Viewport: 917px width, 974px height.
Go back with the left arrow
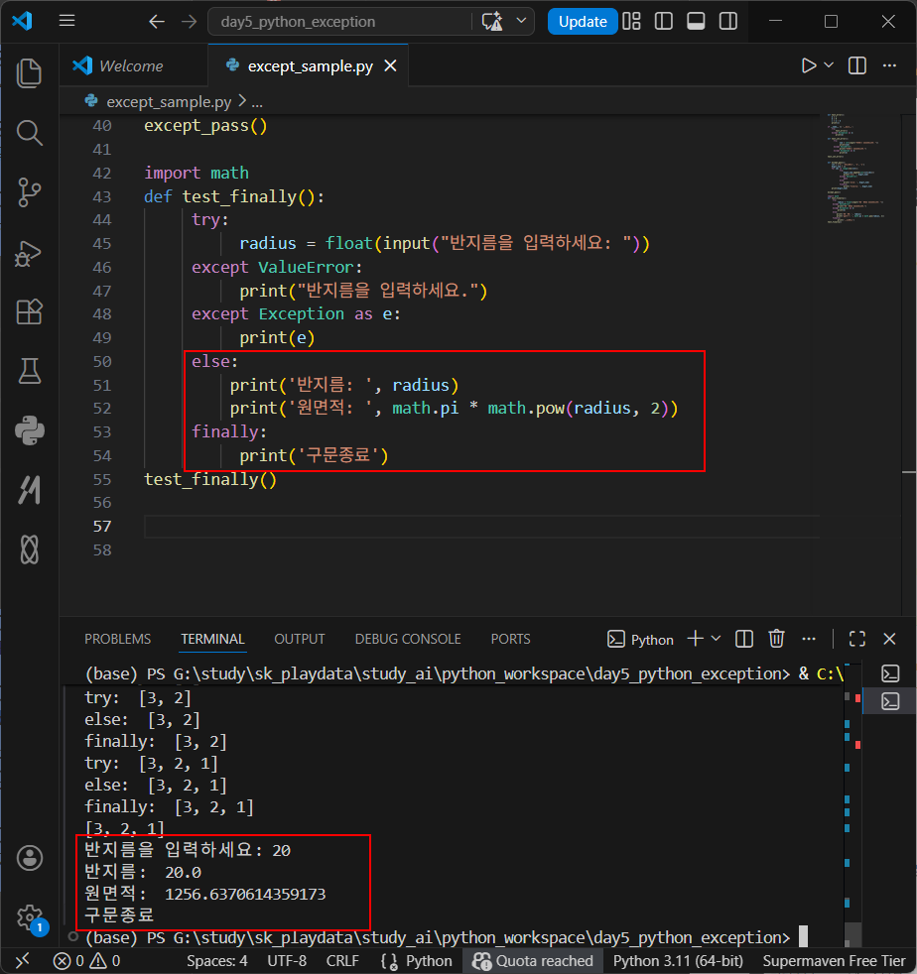pos(157,22)
